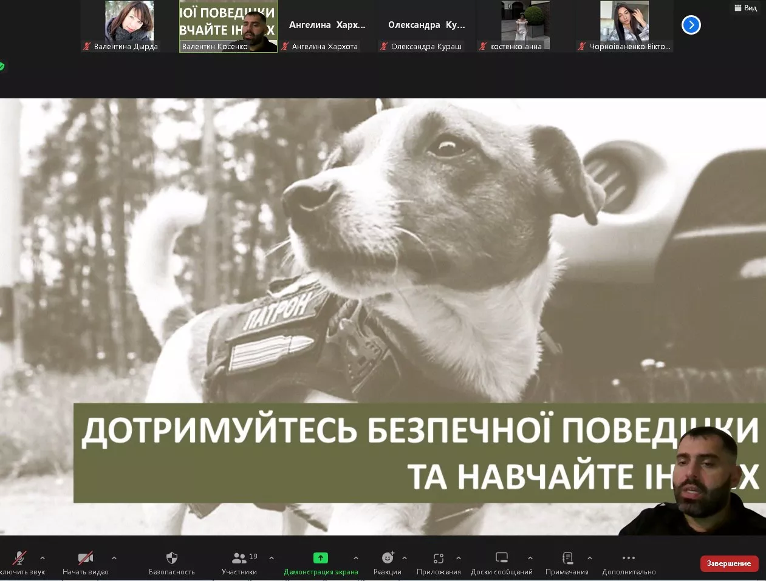The image size is (766, 581).
Task: Click the red Завершение button
Action: (x=729, y=563)
